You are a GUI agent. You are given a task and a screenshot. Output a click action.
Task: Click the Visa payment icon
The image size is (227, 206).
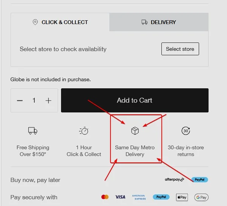point(120,197)
